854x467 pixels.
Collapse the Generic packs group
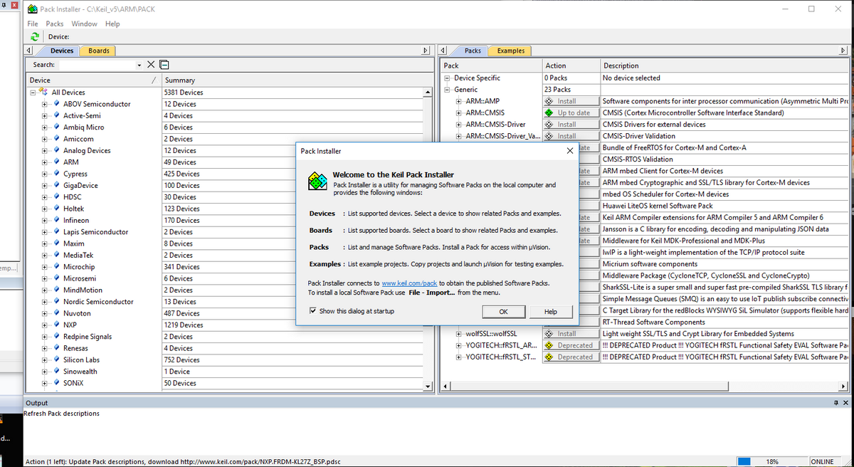pyautogui.click(x=448, y=90)
